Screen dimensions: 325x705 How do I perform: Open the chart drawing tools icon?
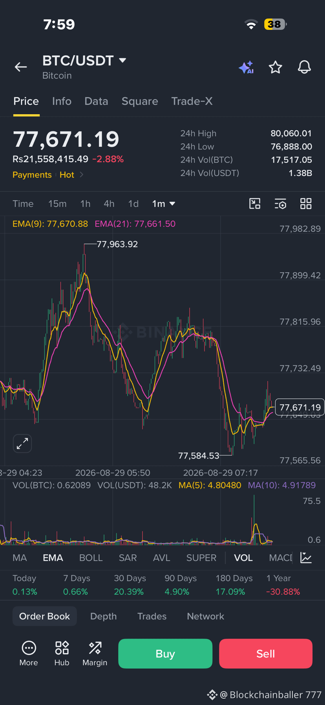[255, 204]
